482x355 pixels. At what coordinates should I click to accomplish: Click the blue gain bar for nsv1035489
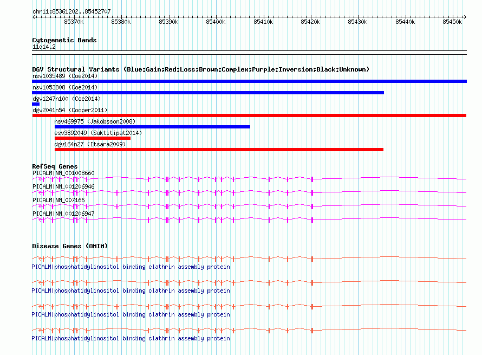249,81
